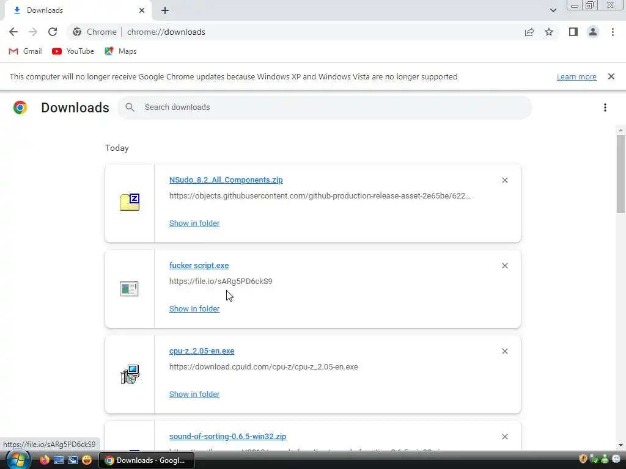Click the forward navigation arrow

(33, 32)
